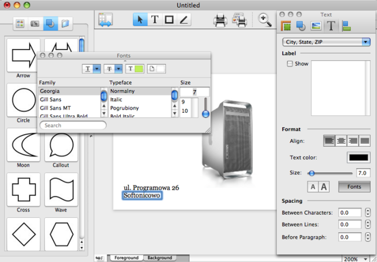Click the printer icon in toolbar
The image size is (377, 262).
[x=220, y=20]
